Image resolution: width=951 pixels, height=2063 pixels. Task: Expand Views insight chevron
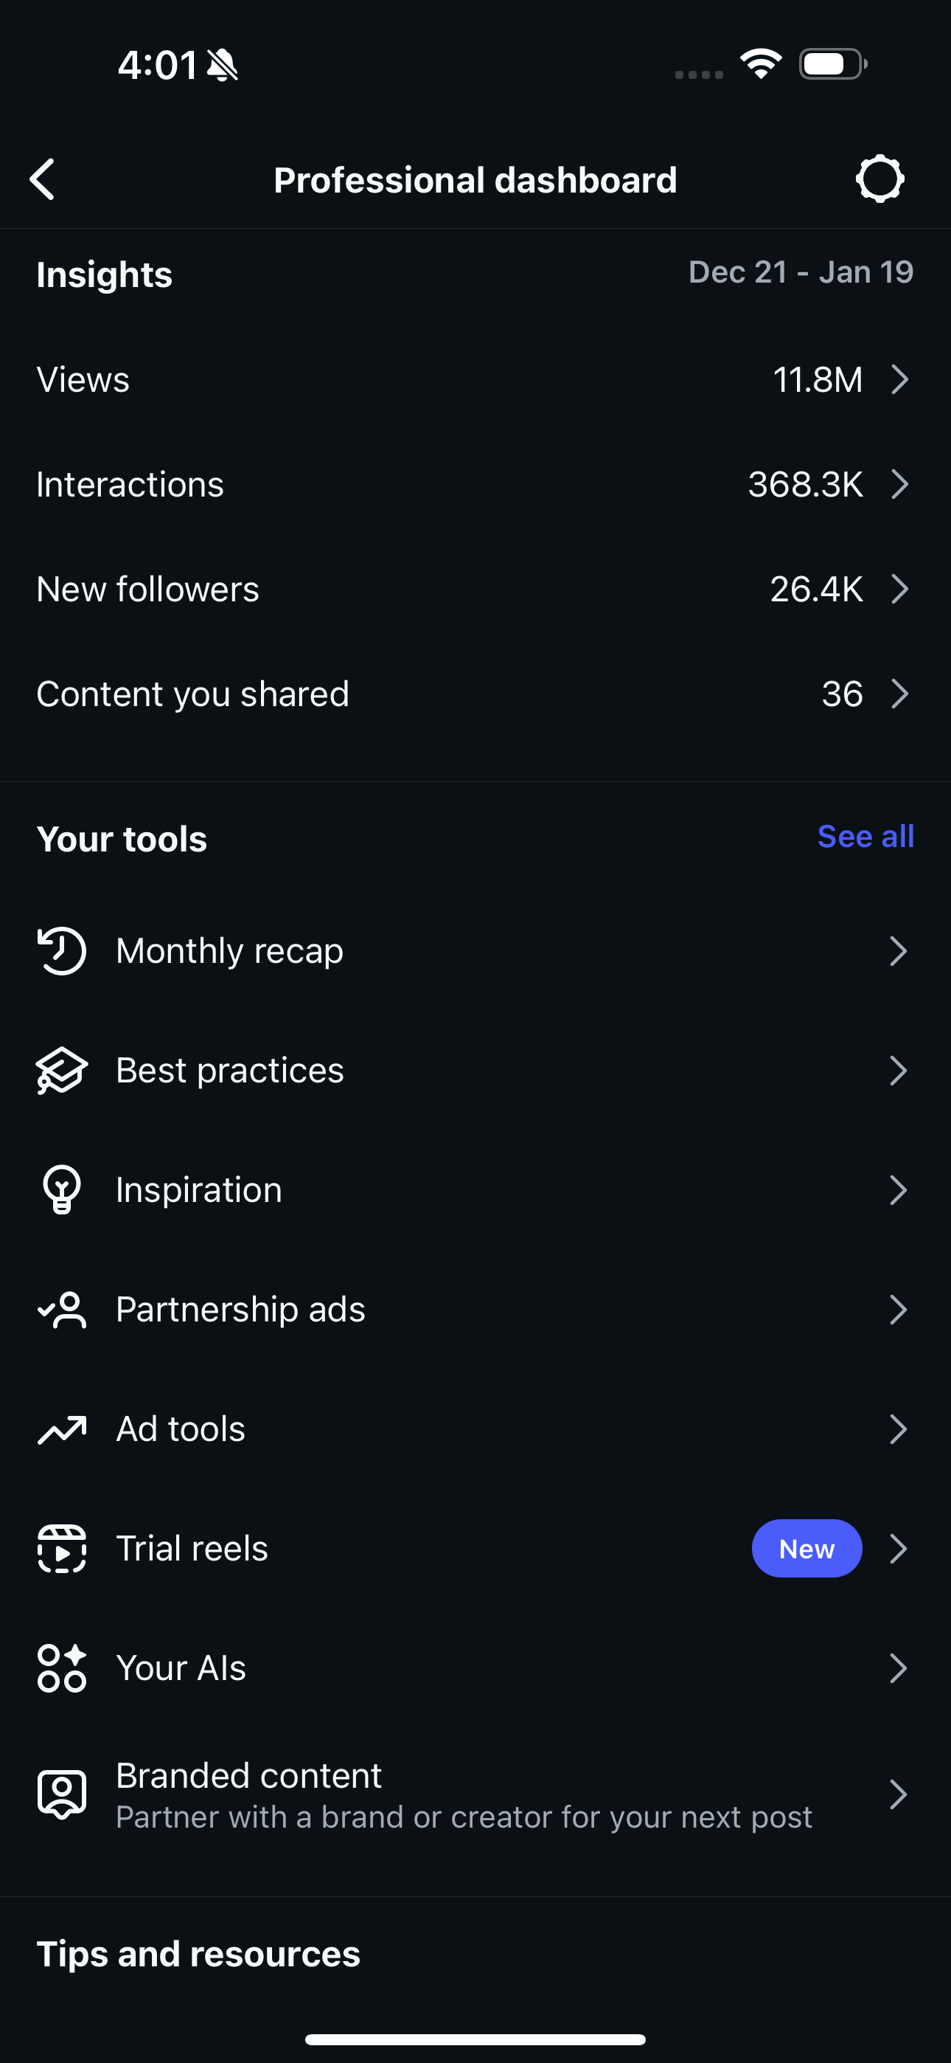click(900, 379)
